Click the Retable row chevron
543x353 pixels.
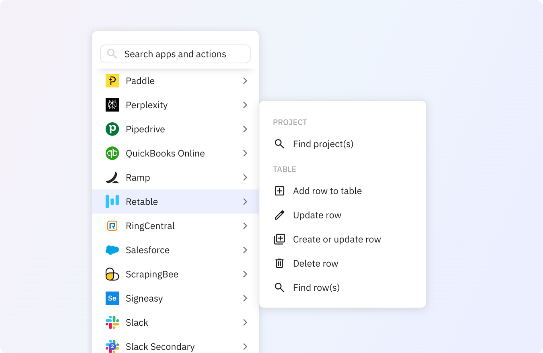coord(245,201)
